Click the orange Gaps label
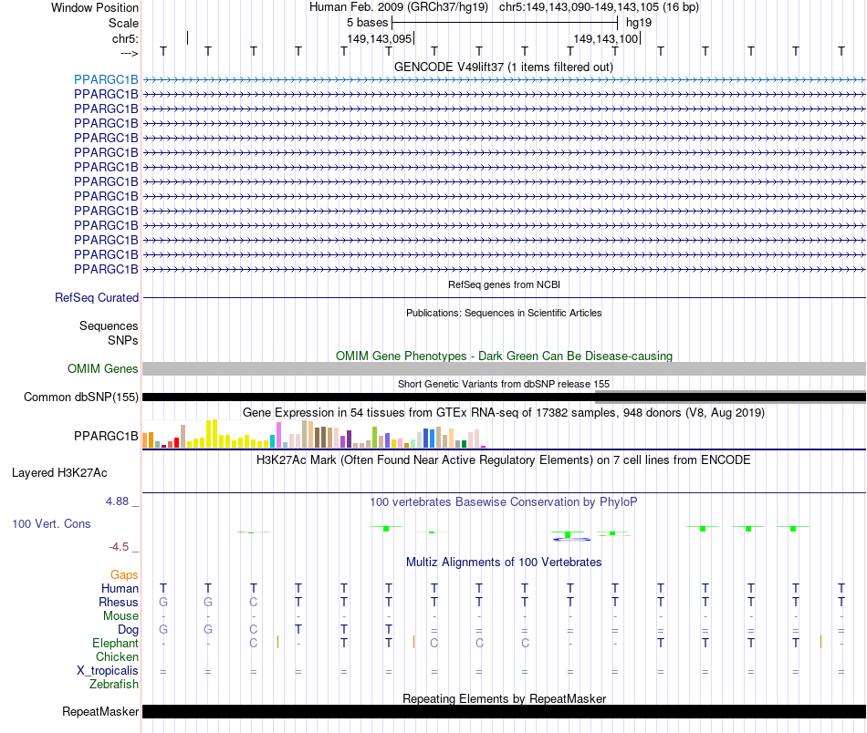This screenshot has height=733, width=867. [x=124, y=575]
